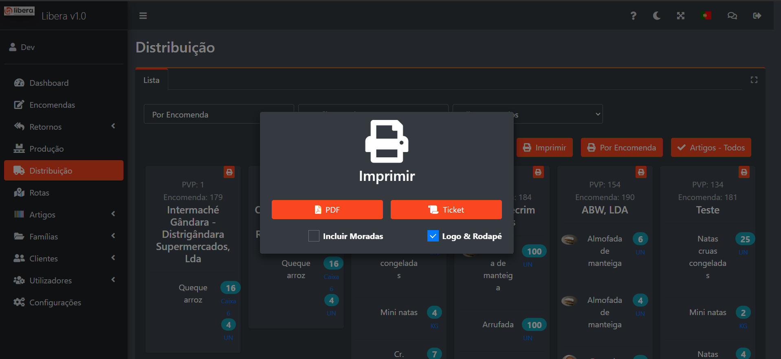Open the chat messages icon
Viewport: 781px width, 359px height.
pyautogui.click(x=732, y=16)
